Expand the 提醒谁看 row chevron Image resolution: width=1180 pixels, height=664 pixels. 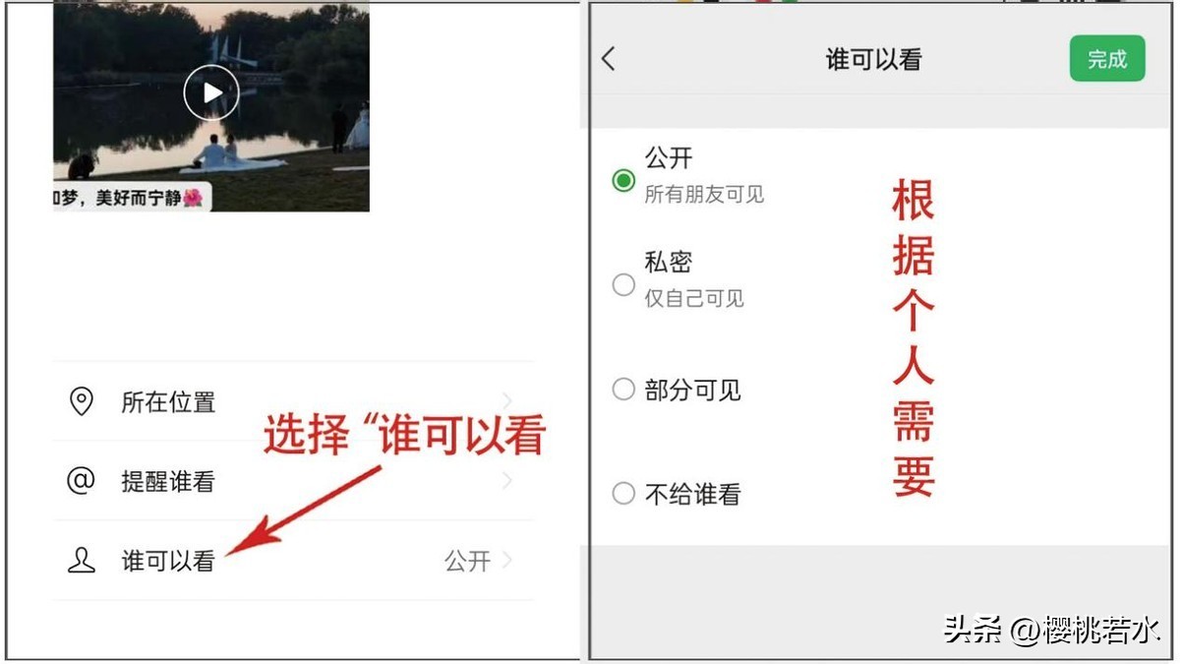[507, 481]
